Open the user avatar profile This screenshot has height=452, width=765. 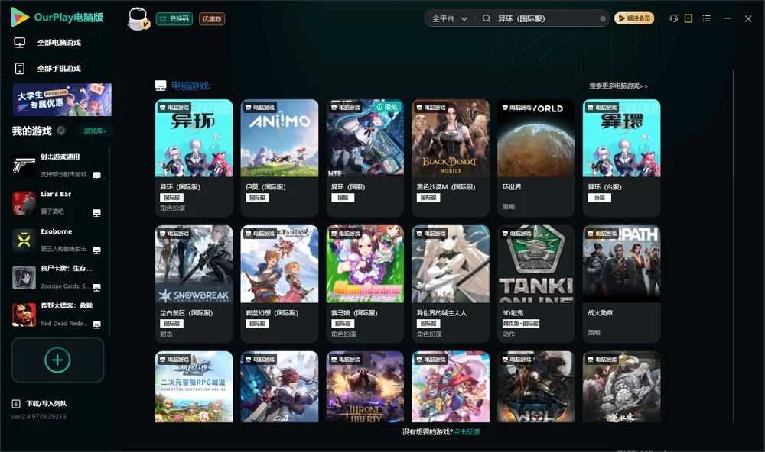(138, 18)
